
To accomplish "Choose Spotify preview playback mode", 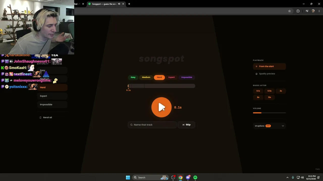I will coord(269,74).
